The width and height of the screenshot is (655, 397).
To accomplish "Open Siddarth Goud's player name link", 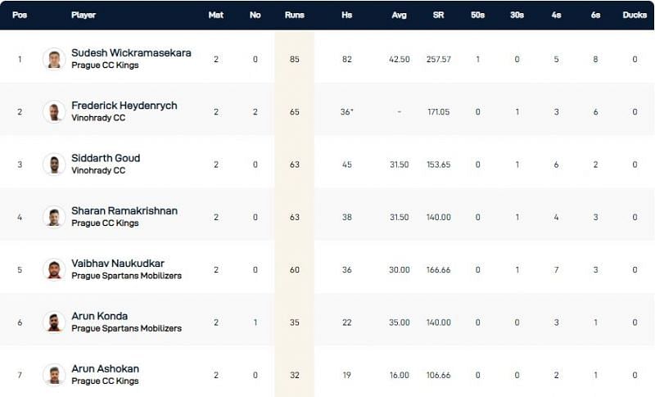I will click(x=106, y=158).
